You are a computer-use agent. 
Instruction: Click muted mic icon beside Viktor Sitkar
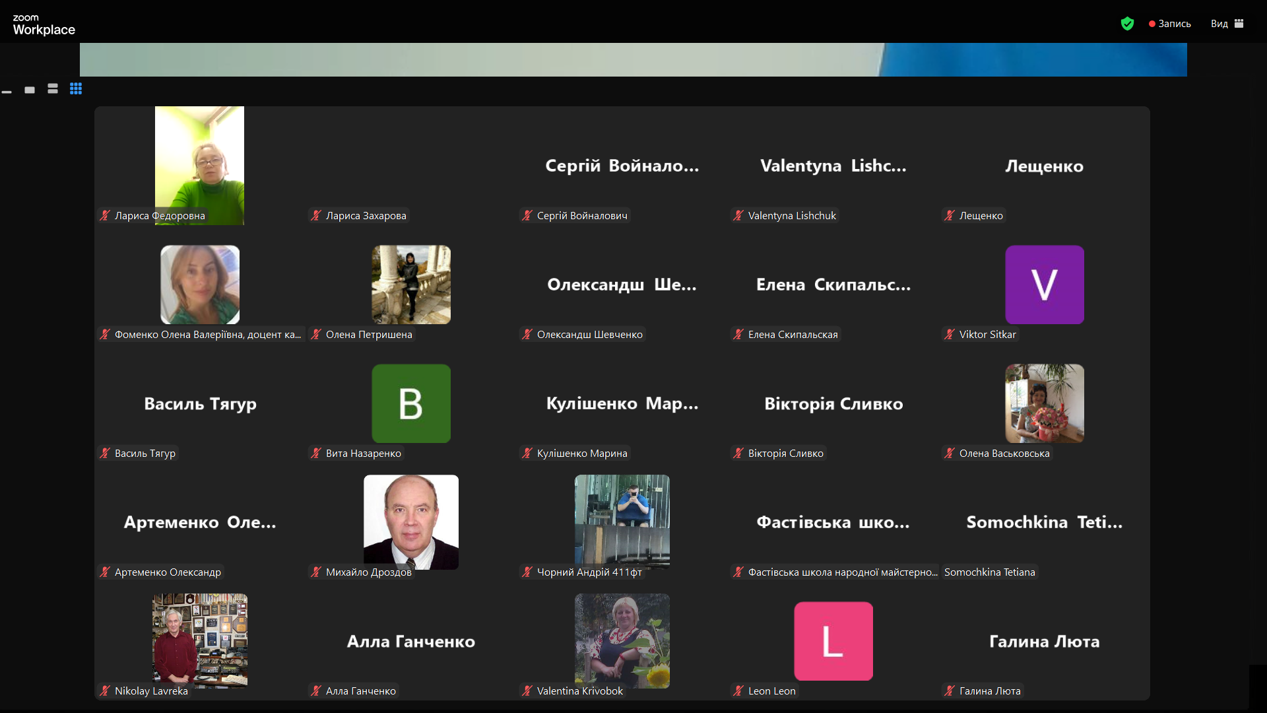(x=950, y=334)
